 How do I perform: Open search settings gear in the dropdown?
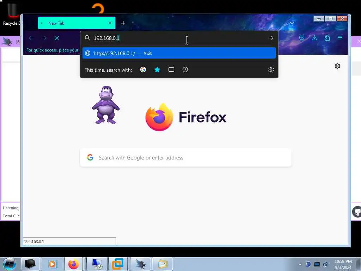click(x=271, y=70)
